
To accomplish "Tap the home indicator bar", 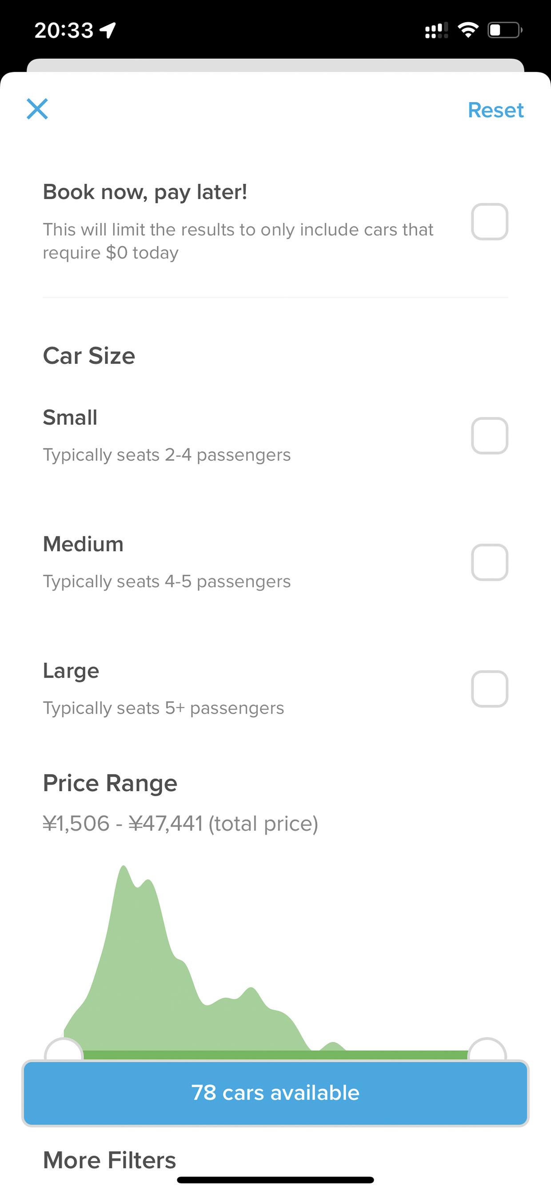I will pyautogui.click(x=275, y=1180).
